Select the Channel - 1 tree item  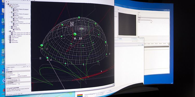coord(15,7)
